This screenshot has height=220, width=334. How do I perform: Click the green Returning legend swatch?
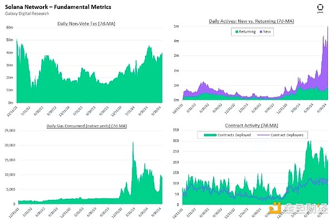237,32
